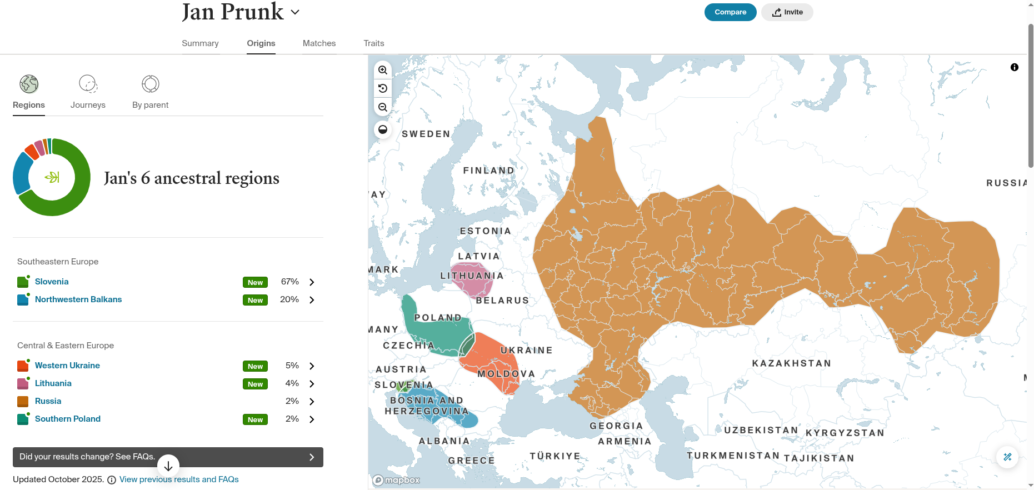Click the Northwestern Balkans blue swatch
This screenshot has width=1034, height=490.
[23, 300]
